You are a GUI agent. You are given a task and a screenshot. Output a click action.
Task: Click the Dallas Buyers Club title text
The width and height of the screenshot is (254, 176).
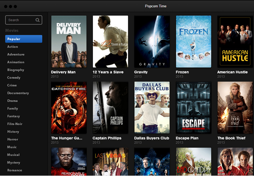[x=152, y=138]
